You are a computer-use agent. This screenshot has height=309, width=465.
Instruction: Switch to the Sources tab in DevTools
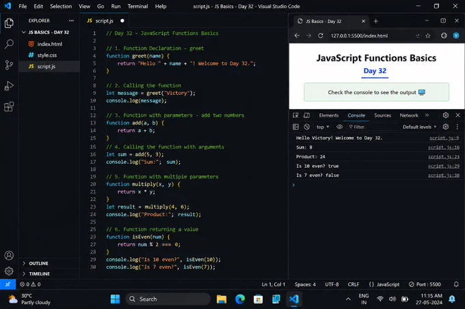point(382,115)
